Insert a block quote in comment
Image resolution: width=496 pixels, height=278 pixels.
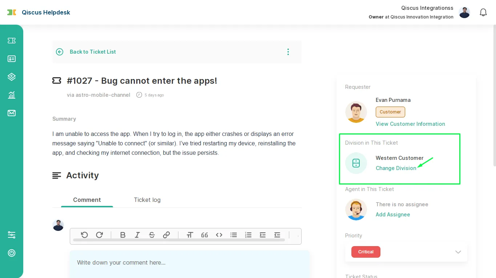click(205, 235)
